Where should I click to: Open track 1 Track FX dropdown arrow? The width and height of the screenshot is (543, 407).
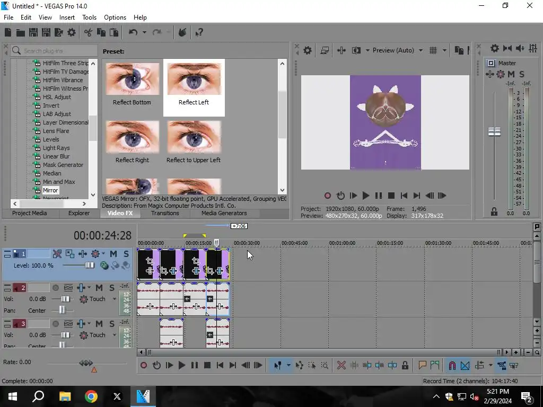pos(103,254)
